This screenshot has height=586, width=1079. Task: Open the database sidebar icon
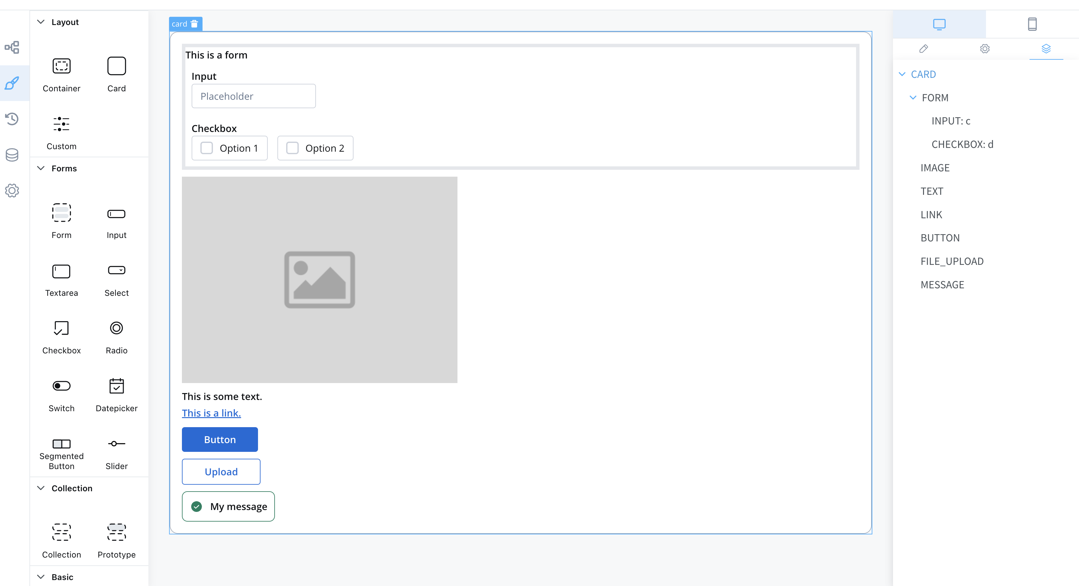12,155
